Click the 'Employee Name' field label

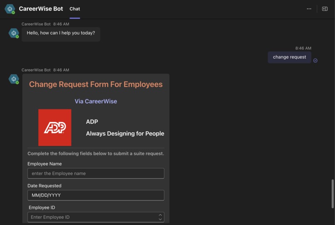pyautogui.click(x=44, y=164)
